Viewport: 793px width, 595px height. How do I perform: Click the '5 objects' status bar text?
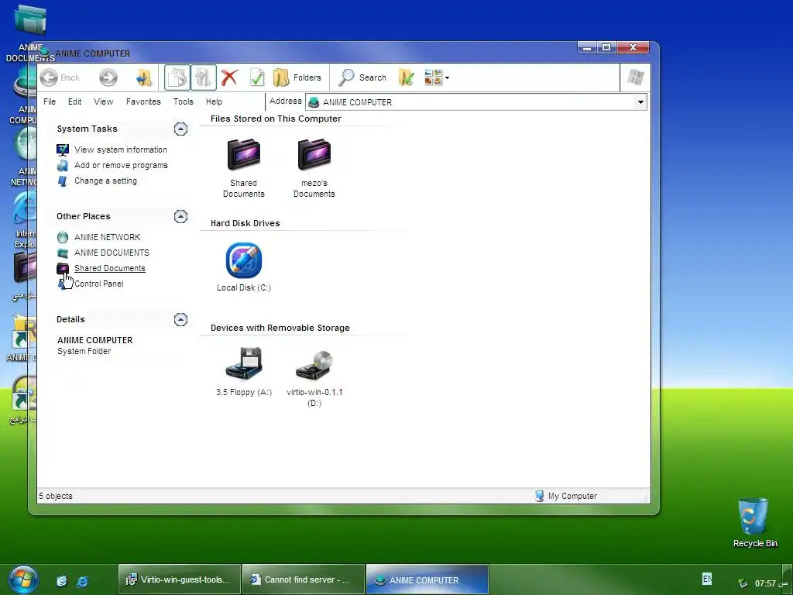tap(56, 497)
